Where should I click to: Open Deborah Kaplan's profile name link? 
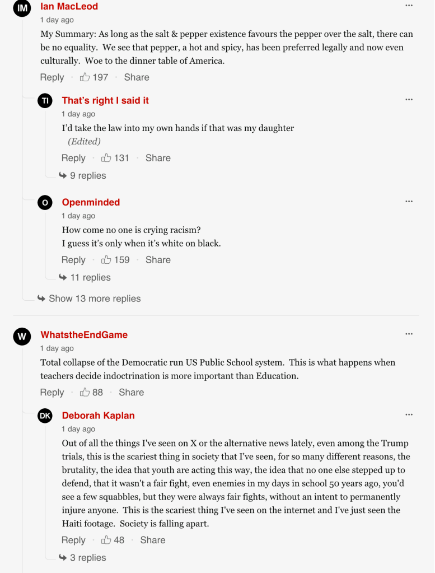98,416
